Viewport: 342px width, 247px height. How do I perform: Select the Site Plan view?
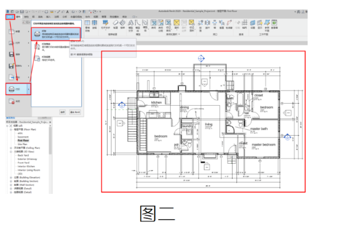(x=23, y=144)
